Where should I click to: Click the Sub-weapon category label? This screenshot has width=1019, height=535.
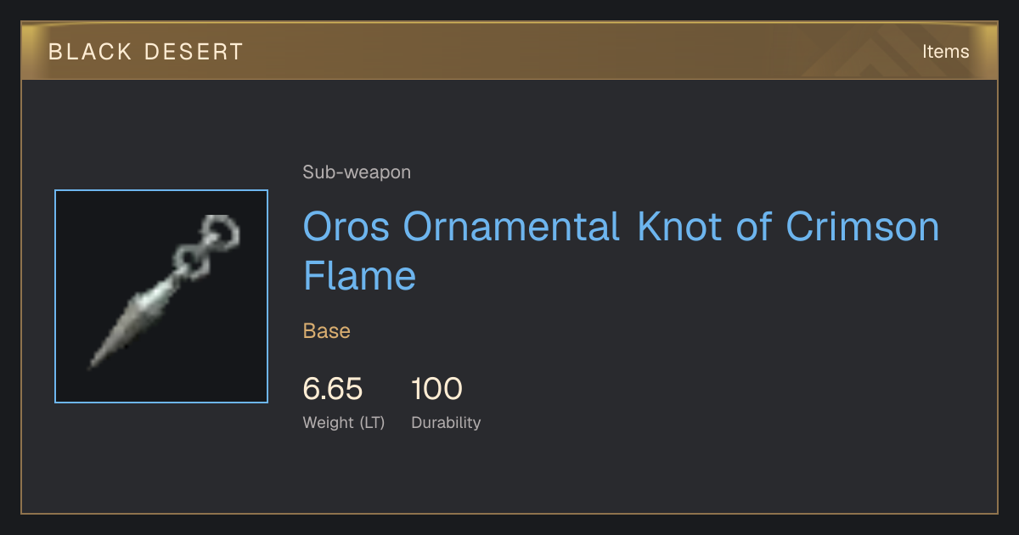[357, 172]
